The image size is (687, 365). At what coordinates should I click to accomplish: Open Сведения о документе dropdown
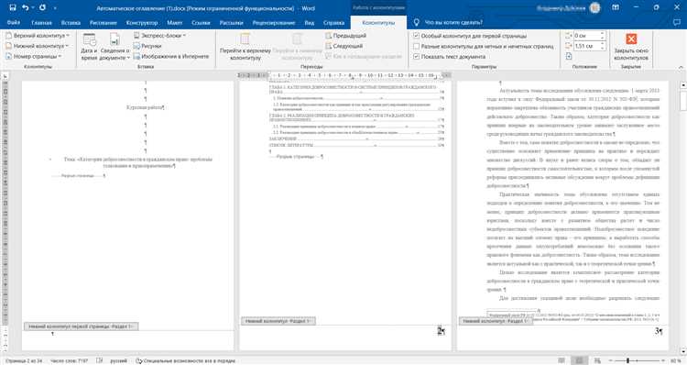[x=114, y=47]
